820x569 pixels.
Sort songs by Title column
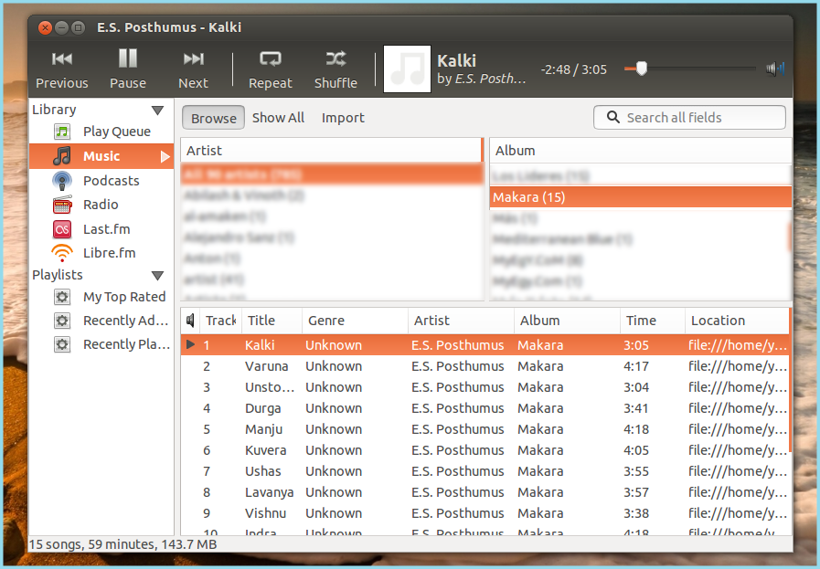(272, 321)
